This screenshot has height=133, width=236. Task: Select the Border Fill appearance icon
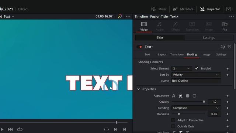pyautogui.click(x=188, y=96)
